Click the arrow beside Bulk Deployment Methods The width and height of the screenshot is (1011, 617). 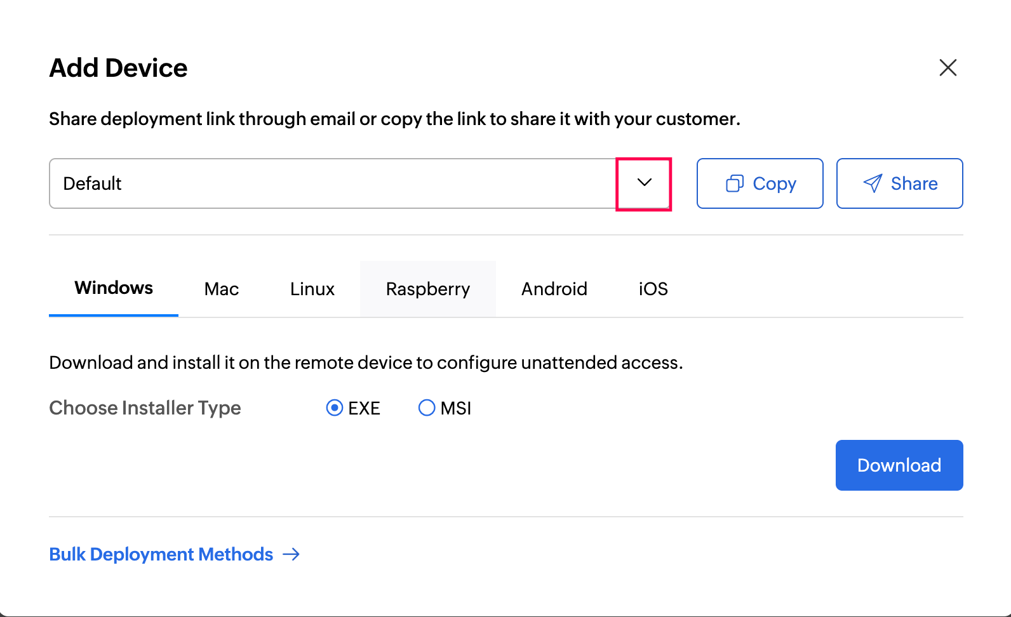coord(291,554)
